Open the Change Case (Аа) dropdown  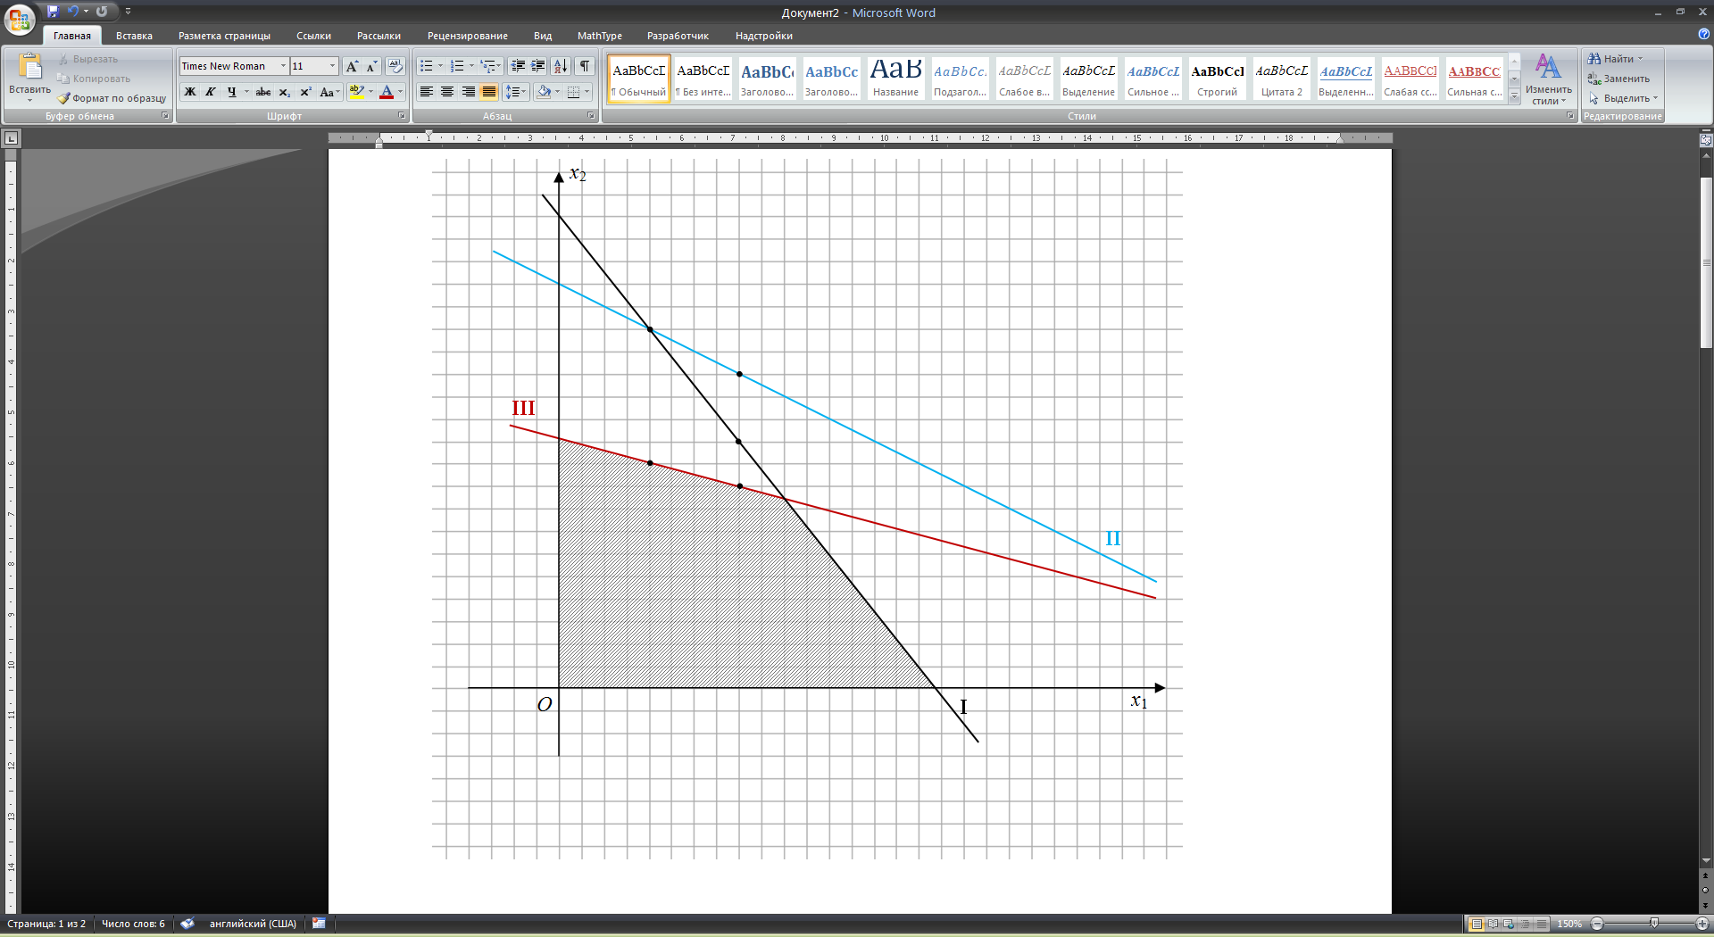pos(329,92)
